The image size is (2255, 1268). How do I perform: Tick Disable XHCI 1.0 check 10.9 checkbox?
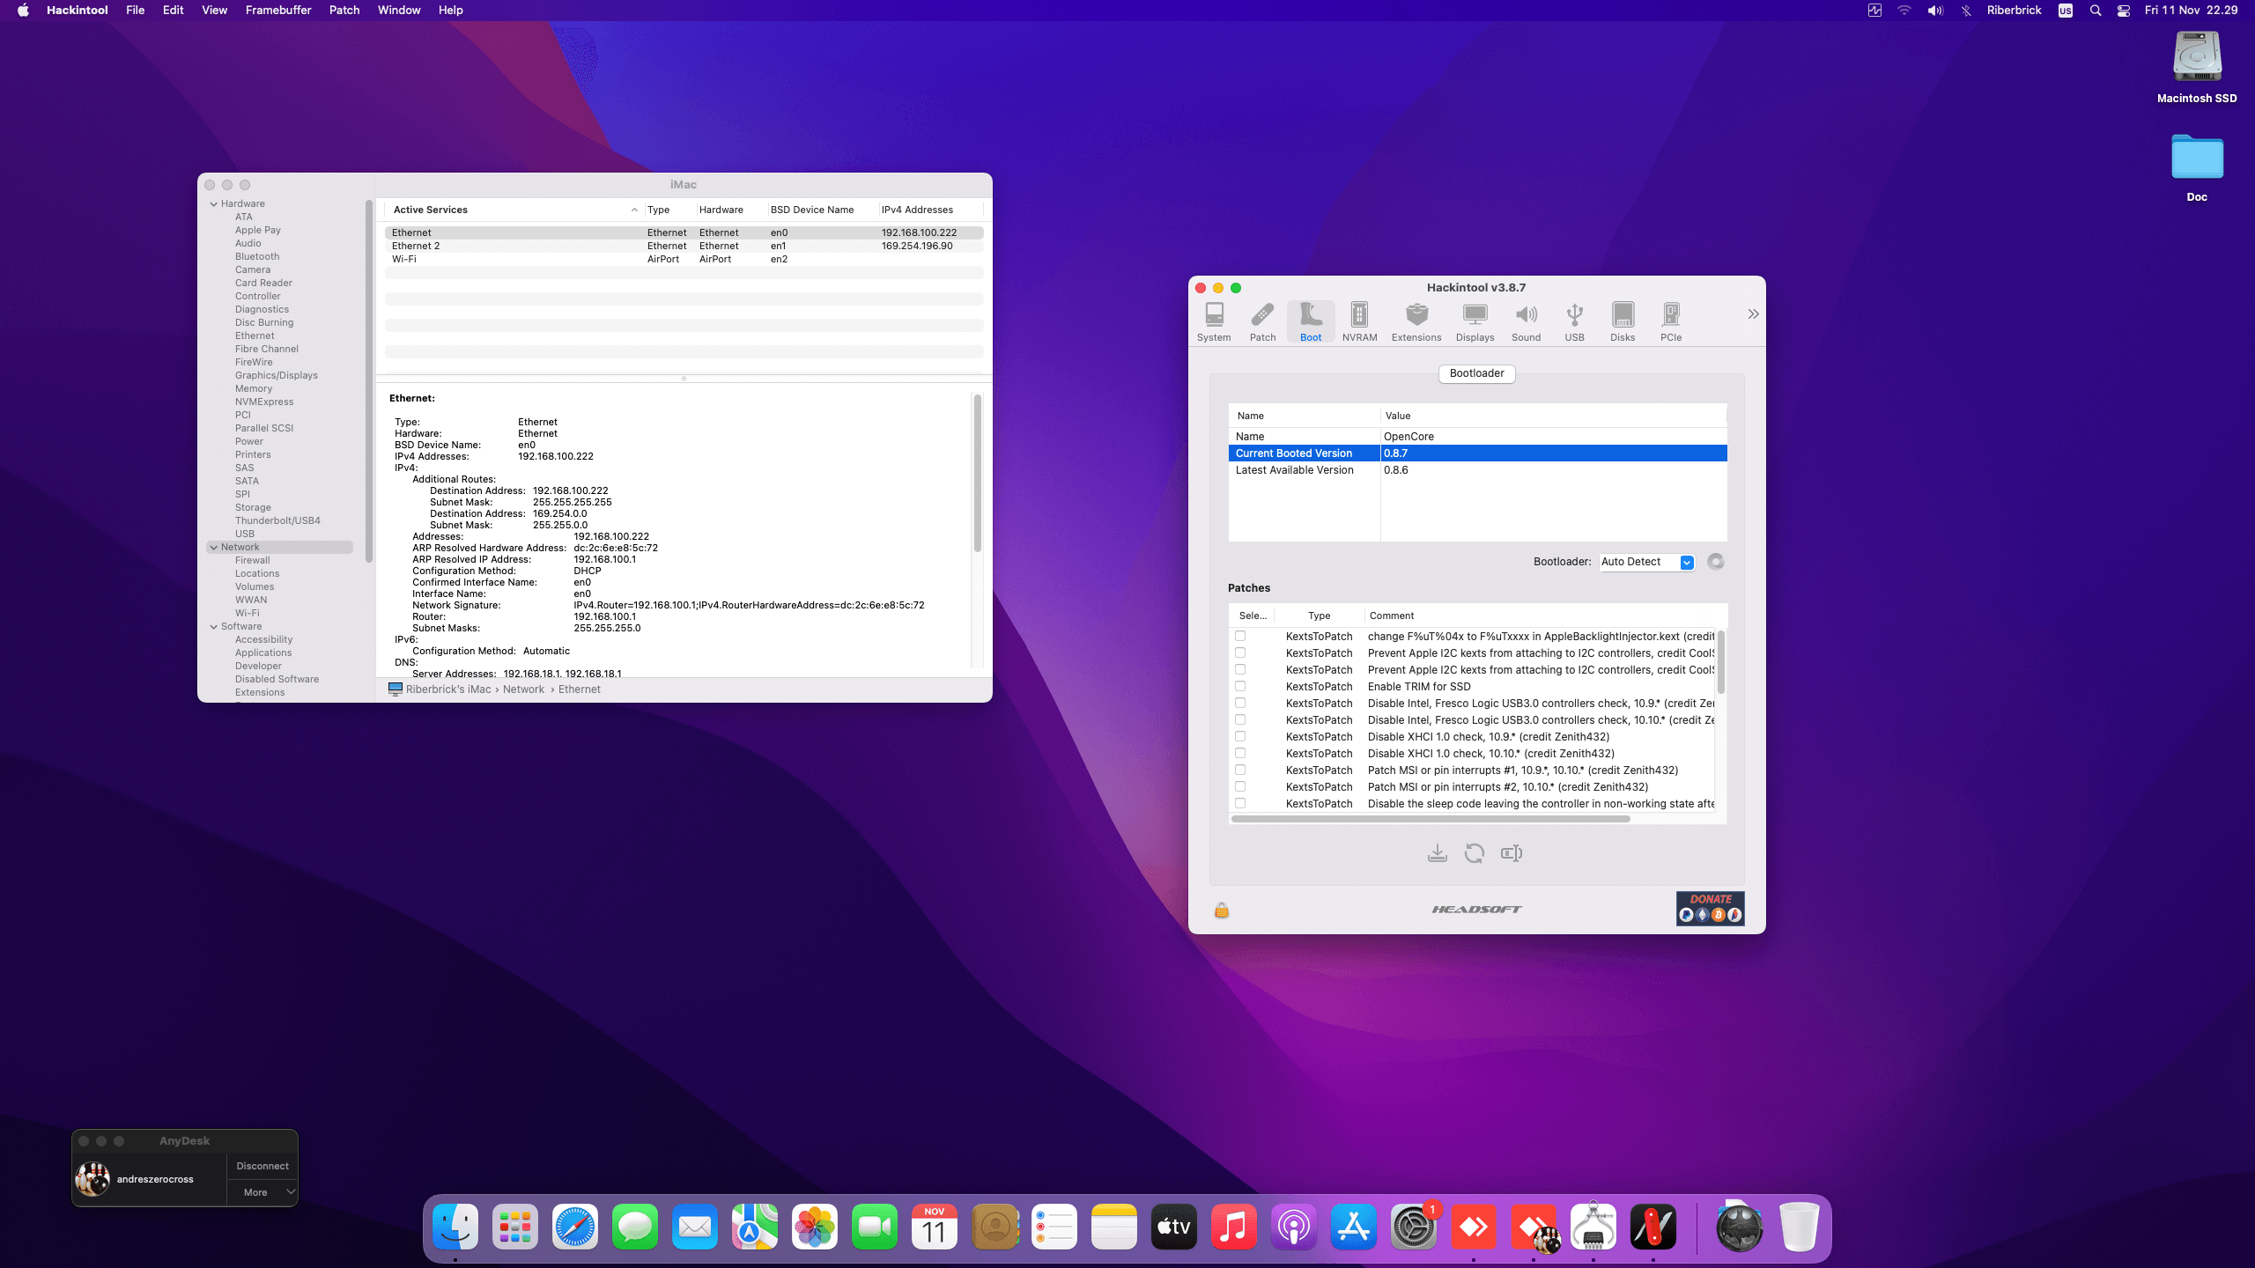coord(1240,736)
